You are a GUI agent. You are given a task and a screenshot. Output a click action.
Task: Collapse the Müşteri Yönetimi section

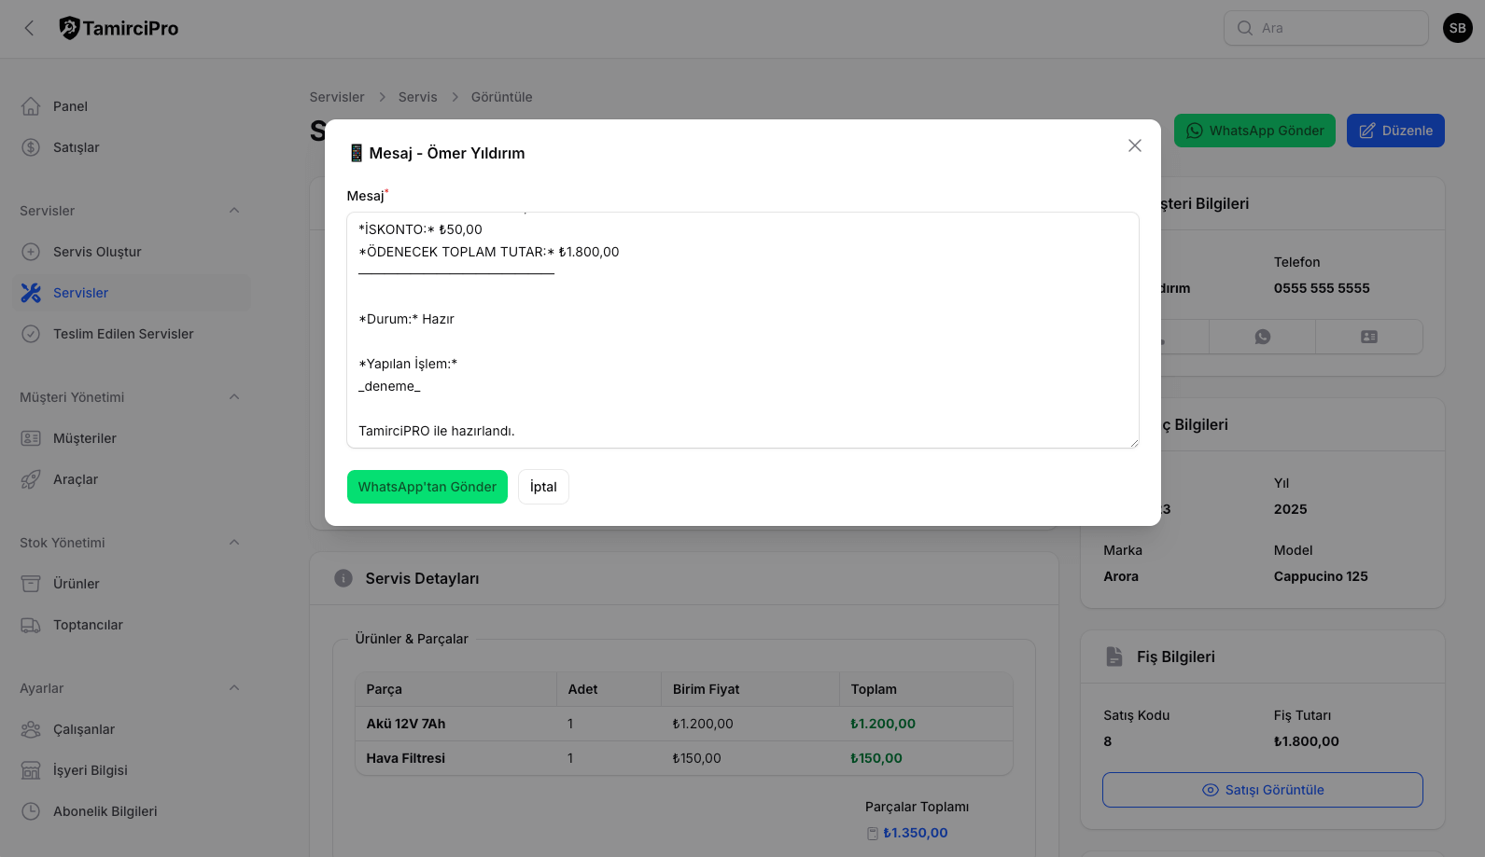click(x=234, y=397)
